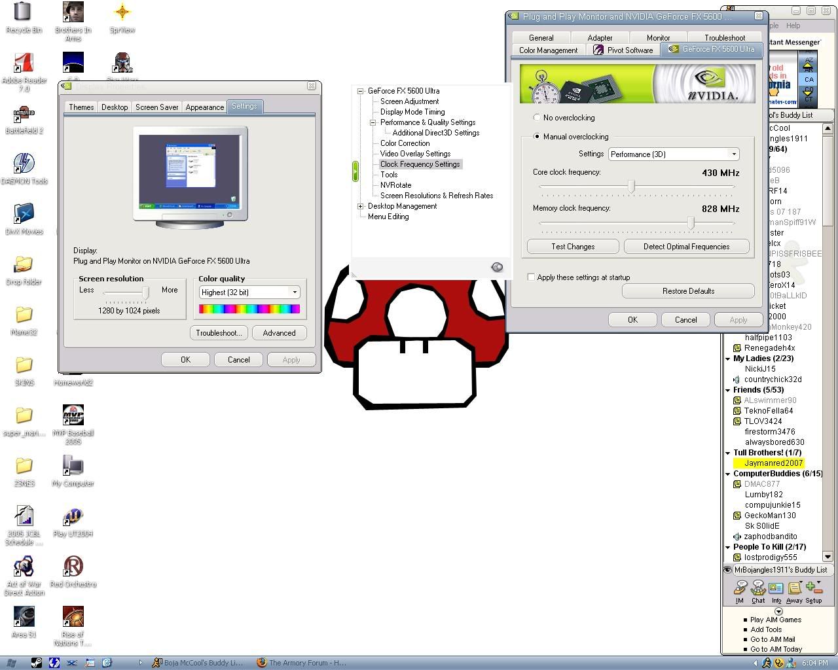
Task: Click the Chat icon in AIM Buddy List
Action: (x=758, y=592)
